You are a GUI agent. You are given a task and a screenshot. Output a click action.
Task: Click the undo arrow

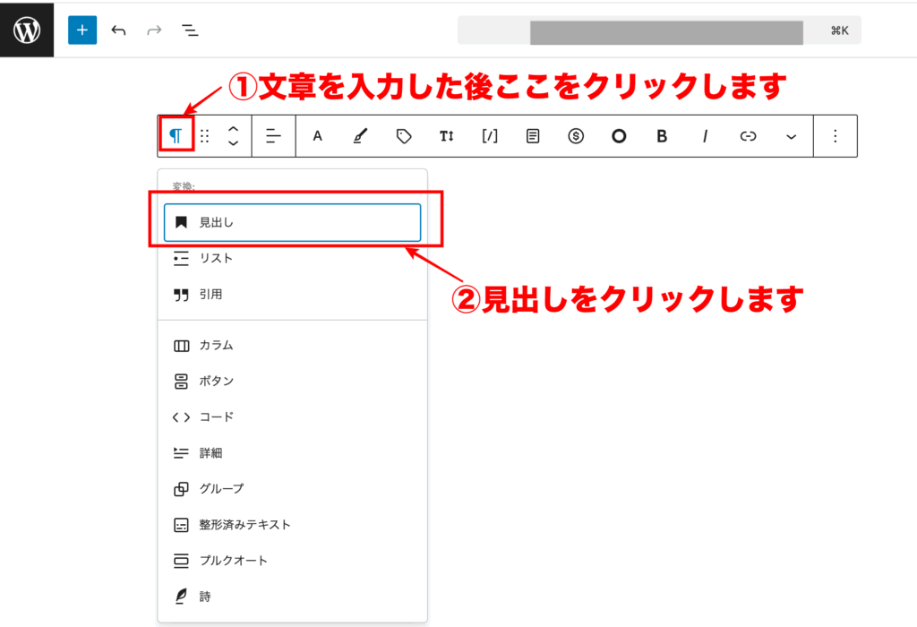(x=118, y=30)
